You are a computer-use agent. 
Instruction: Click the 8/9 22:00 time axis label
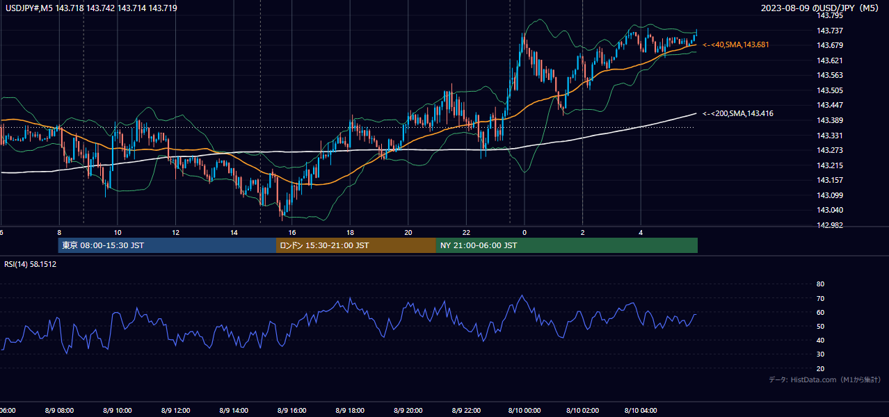466,411
